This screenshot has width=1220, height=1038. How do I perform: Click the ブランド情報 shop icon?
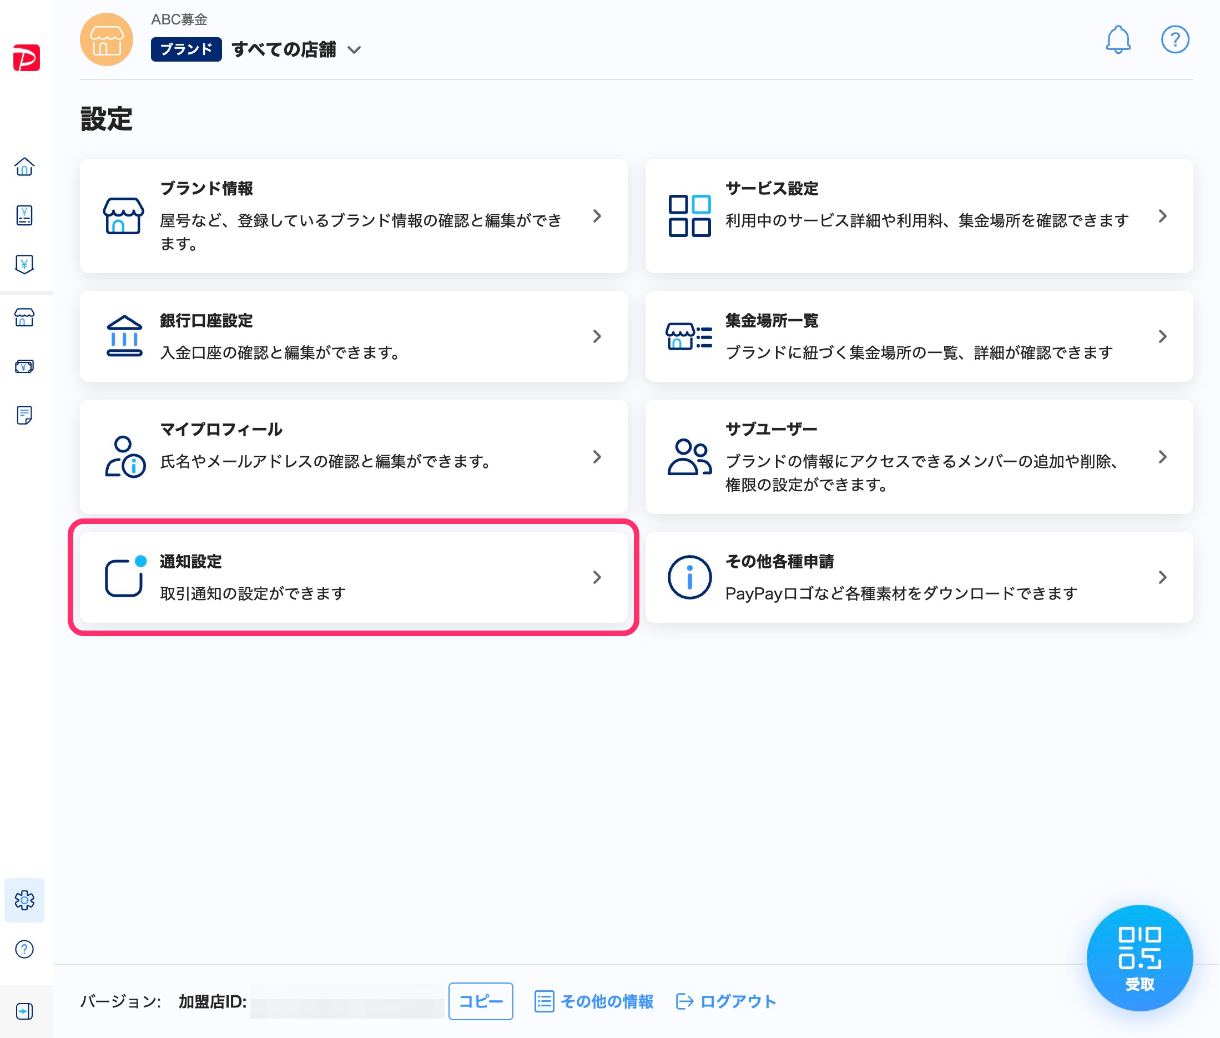(123, 216)
